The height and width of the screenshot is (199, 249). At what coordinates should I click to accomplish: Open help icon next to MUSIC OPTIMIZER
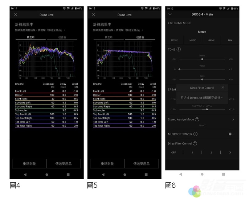tap(195, 134)
